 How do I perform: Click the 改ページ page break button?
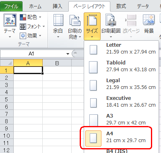point(131,26)
